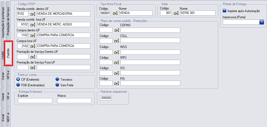Enable Imprimir após Autorização checkbox
Viewport: 267px width, 127px height.
click(x=225, y=11)
